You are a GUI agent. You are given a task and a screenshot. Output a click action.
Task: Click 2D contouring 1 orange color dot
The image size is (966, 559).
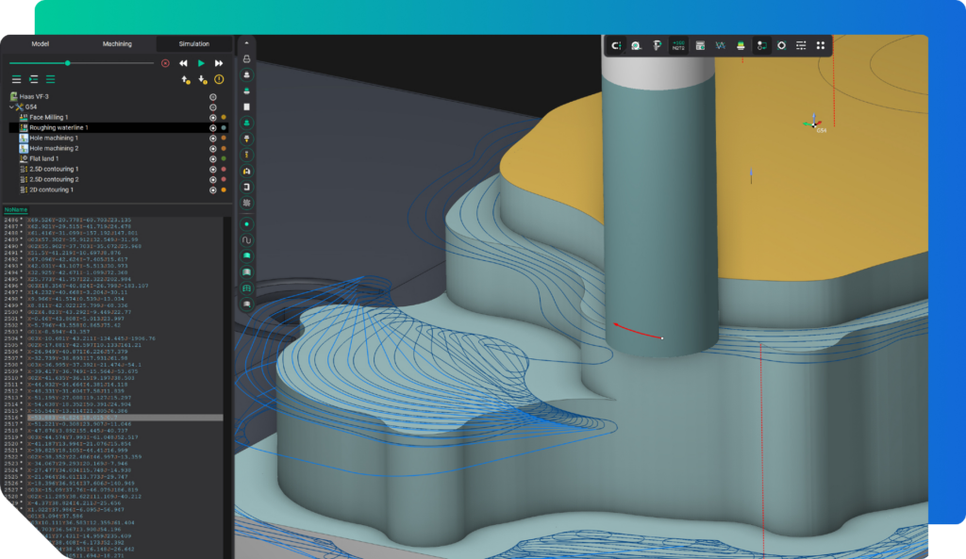(x=224, y=190)
